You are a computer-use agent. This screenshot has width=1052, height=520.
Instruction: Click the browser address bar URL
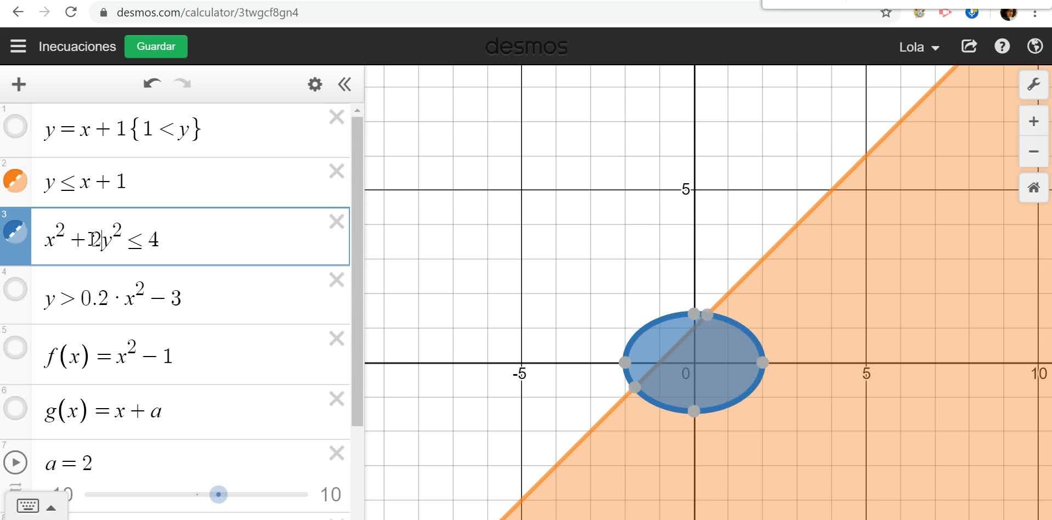pos(207,13)
